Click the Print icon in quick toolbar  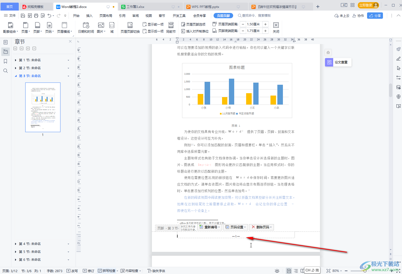click(36, 16)
